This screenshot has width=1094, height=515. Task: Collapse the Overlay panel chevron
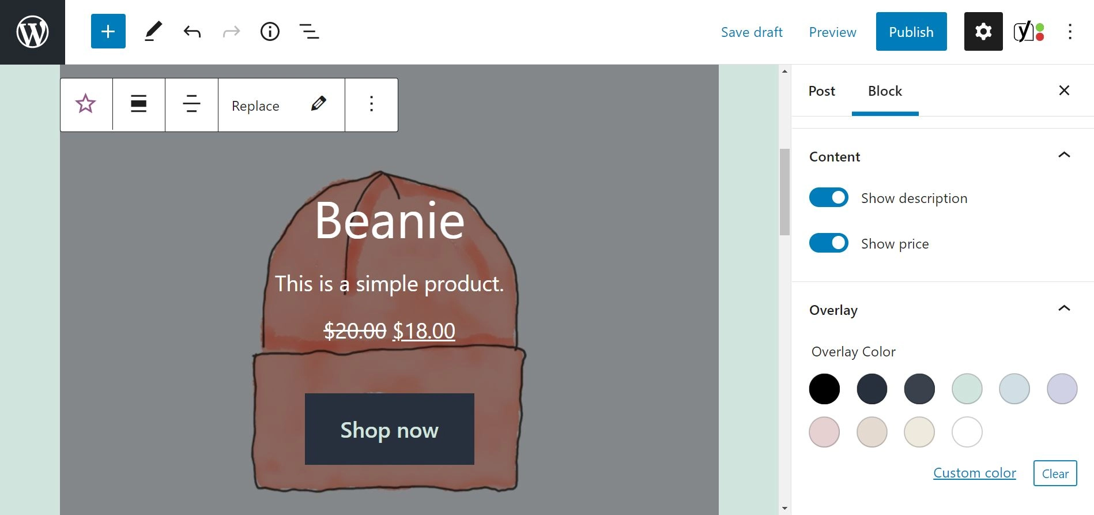click(x=1063, y=309)
